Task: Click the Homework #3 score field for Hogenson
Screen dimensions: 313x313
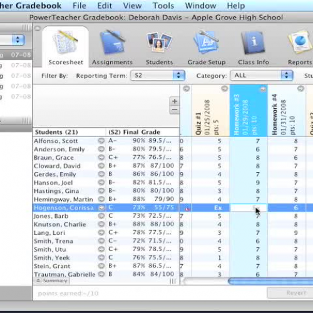Action: point(249,208)
